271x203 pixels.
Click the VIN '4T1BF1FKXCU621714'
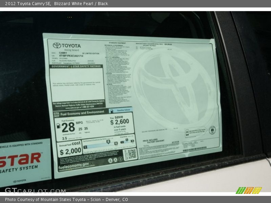[71, 56]
